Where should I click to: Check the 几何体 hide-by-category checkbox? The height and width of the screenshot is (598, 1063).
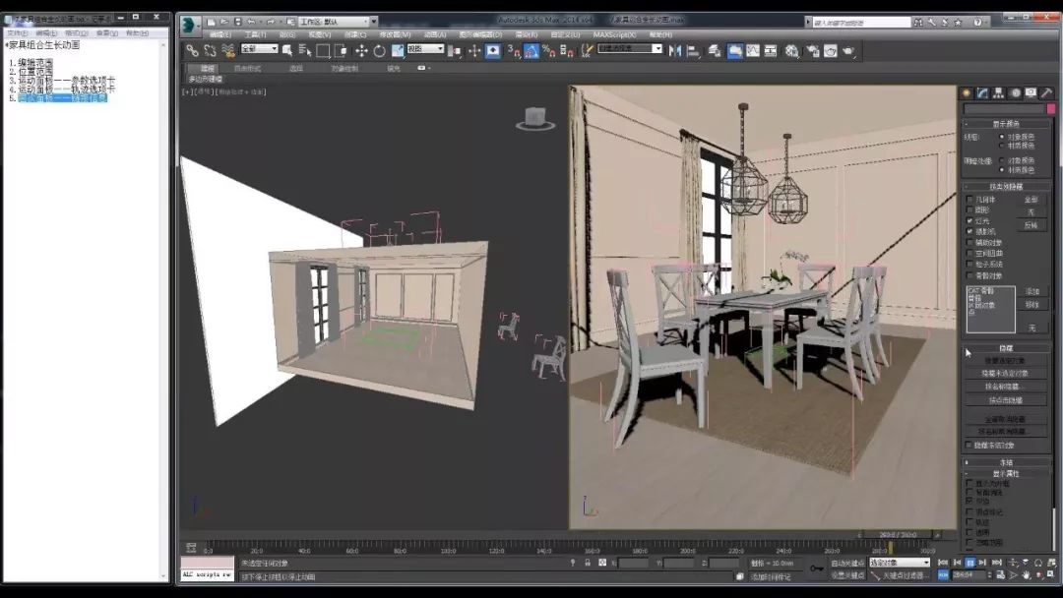click(x=969, y=199)
